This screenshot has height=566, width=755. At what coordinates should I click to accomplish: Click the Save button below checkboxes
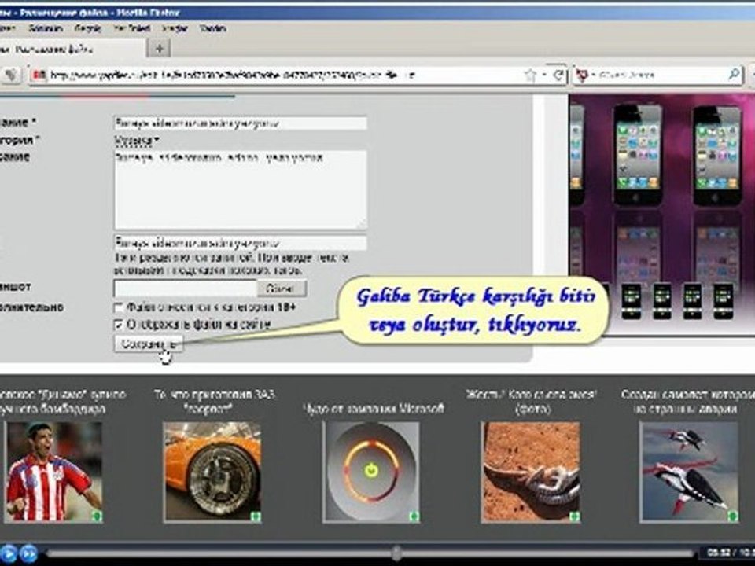(x=149, y=344)
